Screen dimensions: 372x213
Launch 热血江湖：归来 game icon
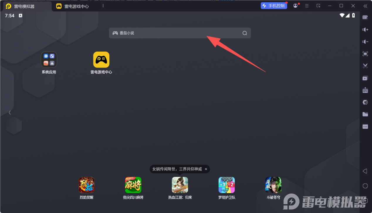[x=180, y=185]
